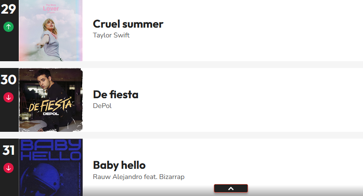The image size is (363, 196).
Task: Open the Lover album cover thumbnail
Action: tap(51, 31)
